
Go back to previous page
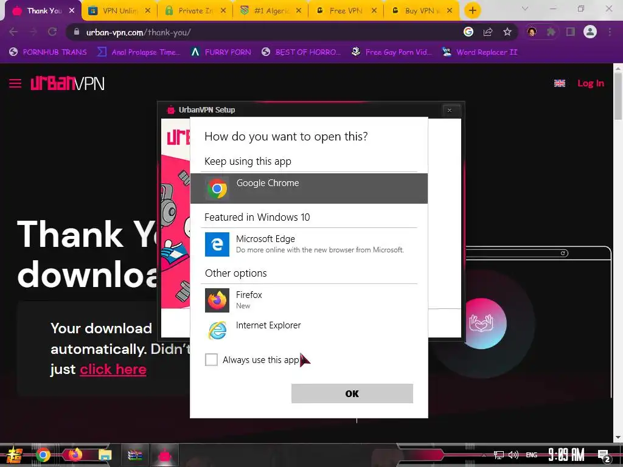13,32
